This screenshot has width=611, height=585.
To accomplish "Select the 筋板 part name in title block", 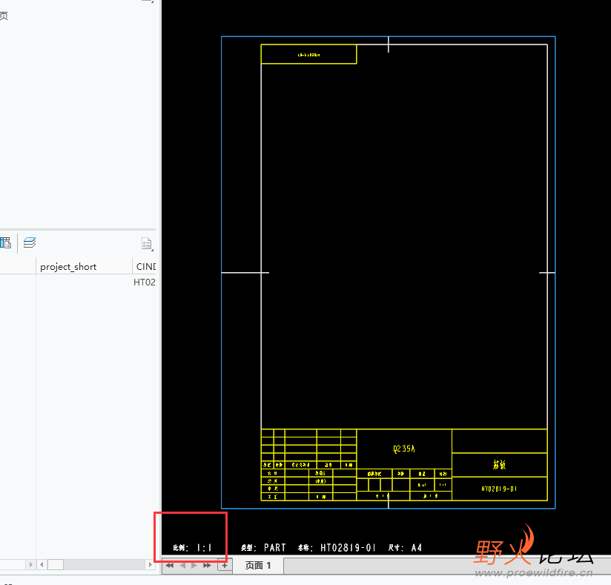I will pos(500,465).
